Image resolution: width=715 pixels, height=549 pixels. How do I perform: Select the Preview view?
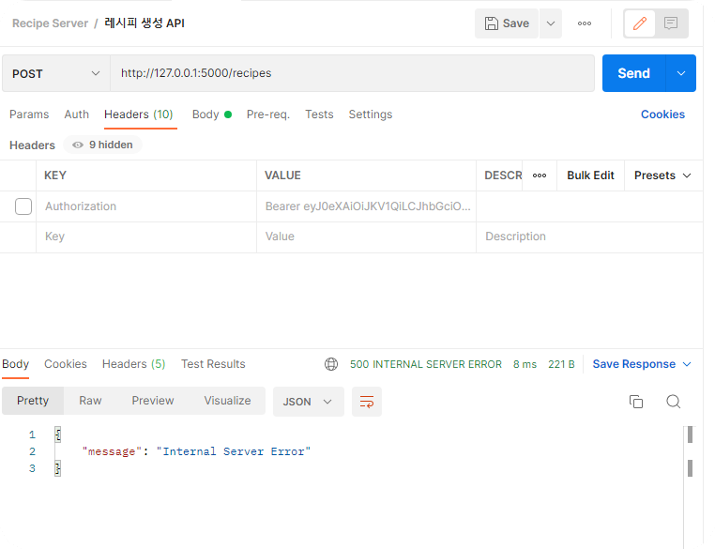(153, 401)
